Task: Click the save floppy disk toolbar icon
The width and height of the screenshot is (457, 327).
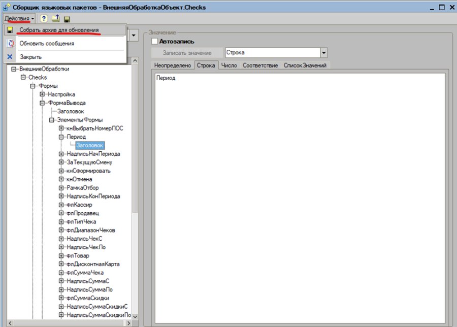Action: pyautogui.click(x=67, y=19)
